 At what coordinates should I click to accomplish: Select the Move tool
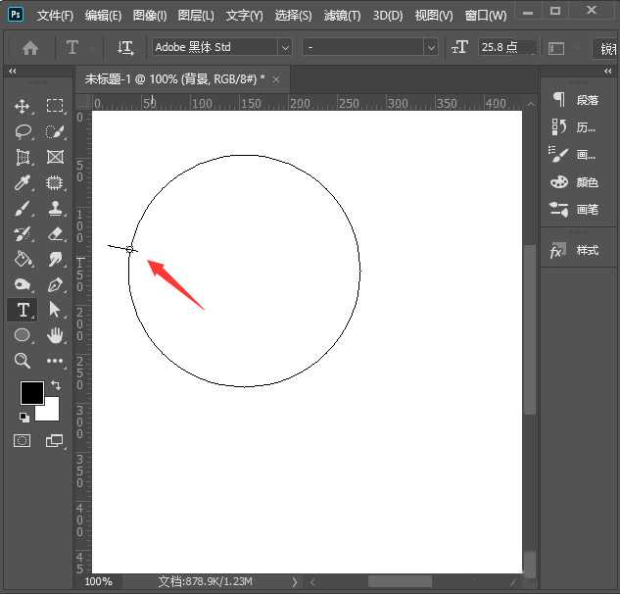coord(23,106)
